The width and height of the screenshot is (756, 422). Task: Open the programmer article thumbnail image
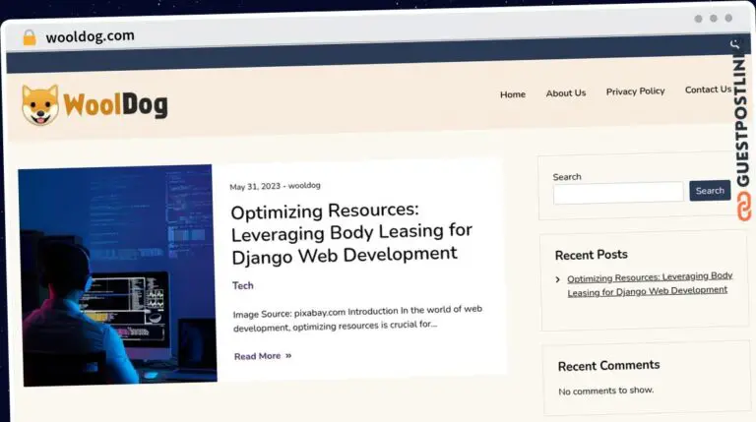pos(116,274)
